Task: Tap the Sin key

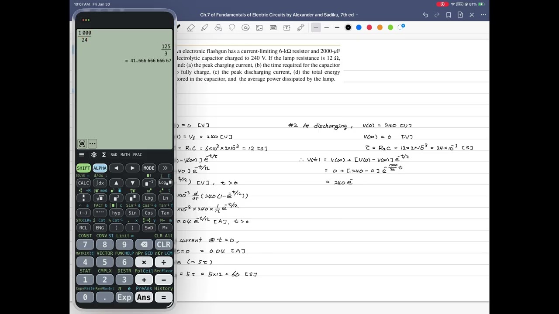Action: coord(132,213)
